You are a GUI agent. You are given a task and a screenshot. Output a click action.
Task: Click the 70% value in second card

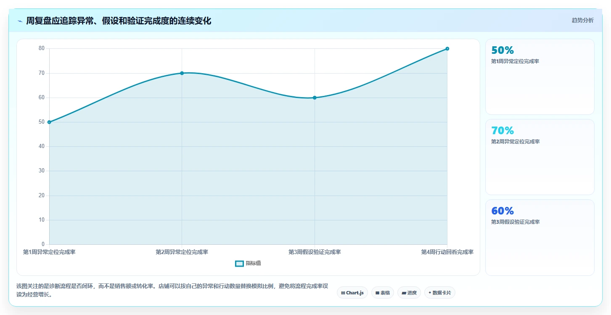click(503, 130)
